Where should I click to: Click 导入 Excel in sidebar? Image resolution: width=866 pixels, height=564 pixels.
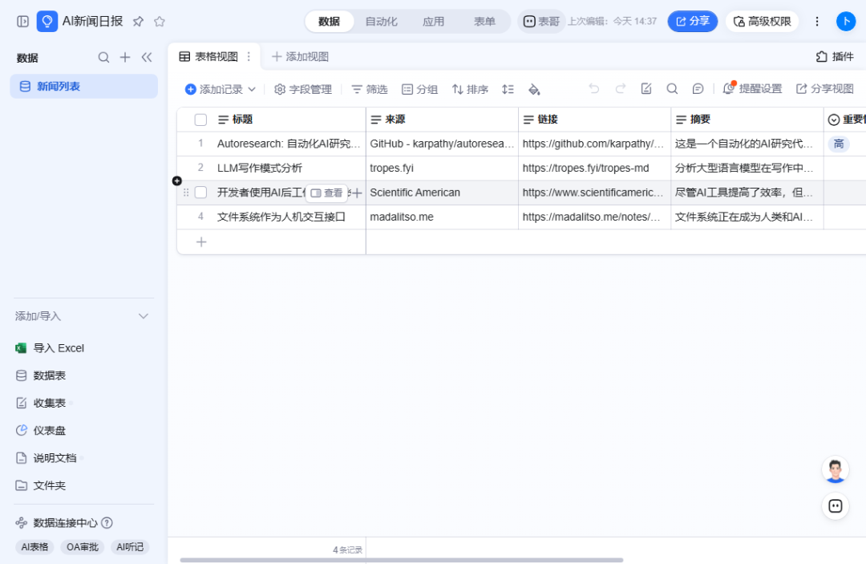[51, 348]
